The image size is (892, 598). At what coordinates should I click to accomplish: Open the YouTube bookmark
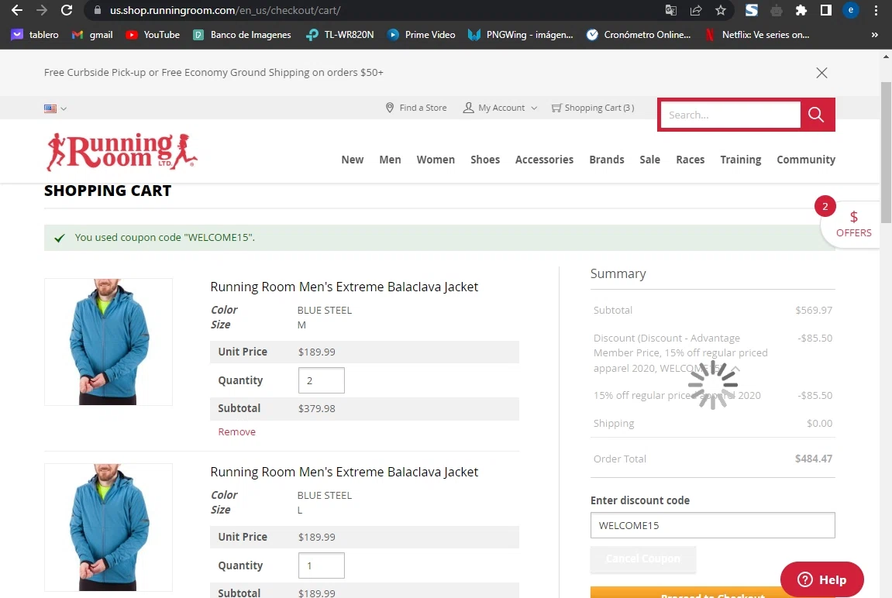(153, 35)
